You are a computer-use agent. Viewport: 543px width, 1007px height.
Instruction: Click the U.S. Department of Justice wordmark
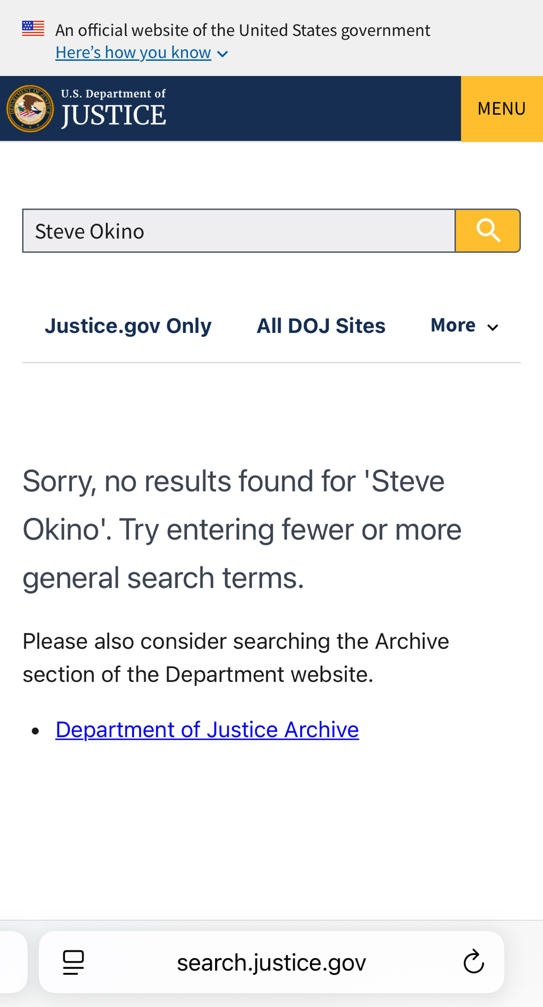pos(113,108)
